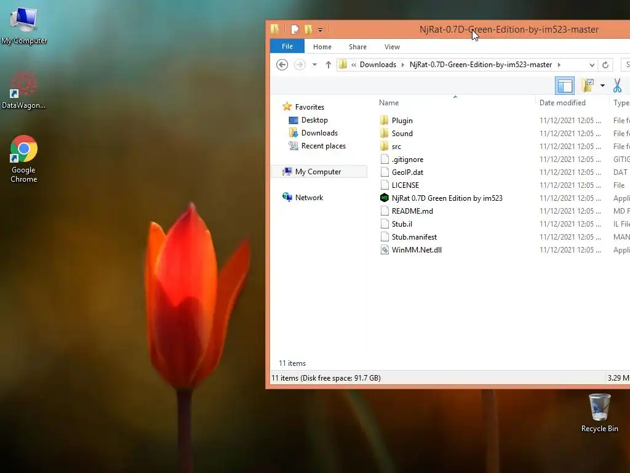This screenshot has height=473, width=630.
Task: Open the recent locations dropdown arrow
Action: coord(314,65)
